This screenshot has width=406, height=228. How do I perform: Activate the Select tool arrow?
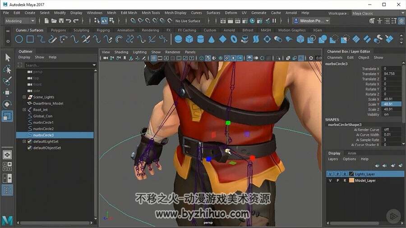(8, 57)
